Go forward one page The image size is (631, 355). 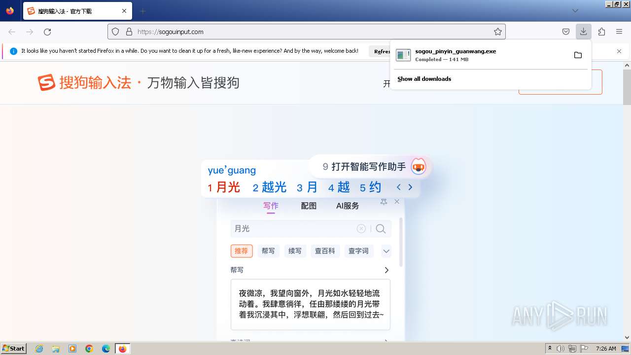pos(30,32)
